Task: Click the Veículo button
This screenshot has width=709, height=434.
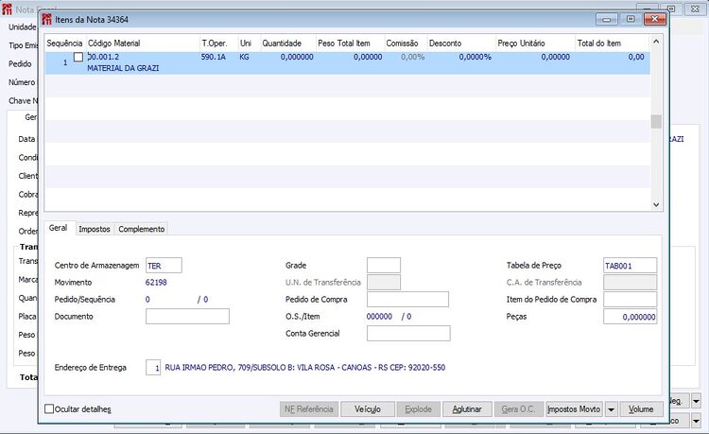Action: (368, 409)
